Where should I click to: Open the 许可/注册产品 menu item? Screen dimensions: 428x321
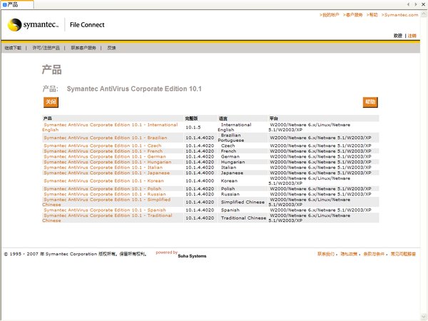click(46, 48)
